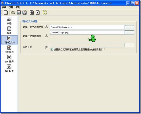141x114 pixels.
Task: Click the JSmooth title bar application icon
Action: 3,3
